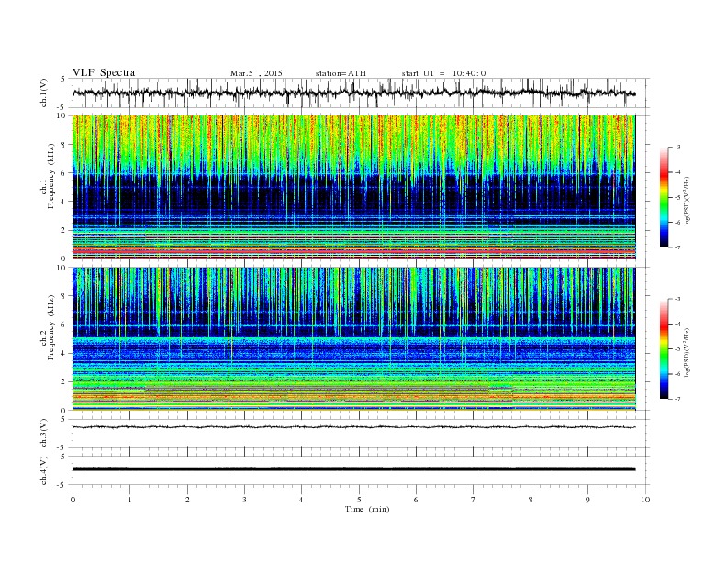This screenshot has height=561, width=727.
Task: Click the 'start UT = 10:40:0' label
Action: pyautogui.click(x=443, y=73)
